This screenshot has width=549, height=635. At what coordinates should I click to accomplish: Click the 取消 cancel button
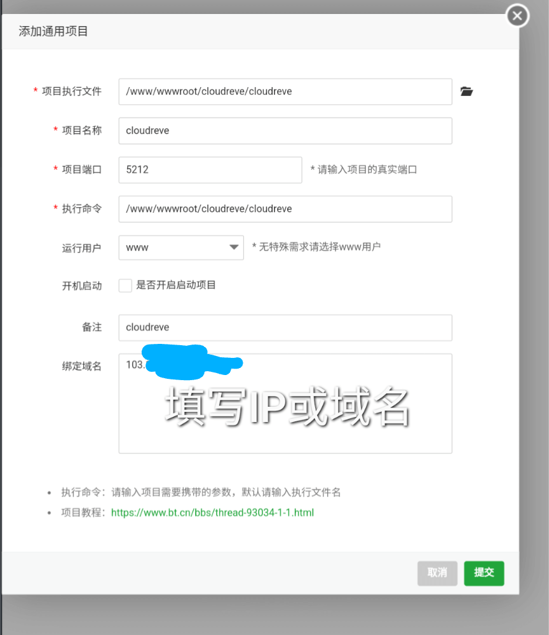(x=437, y=573)
